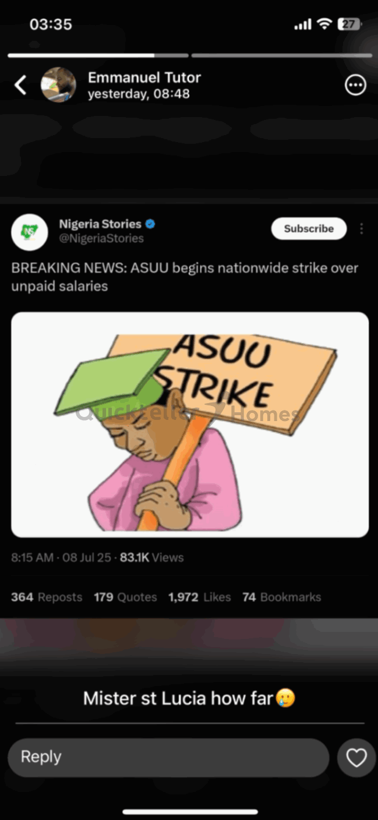The height and width of the screenshot is (820, 378).
Task: Tap the Emmanuel Tutor name header
Action: tap(144, 77)
